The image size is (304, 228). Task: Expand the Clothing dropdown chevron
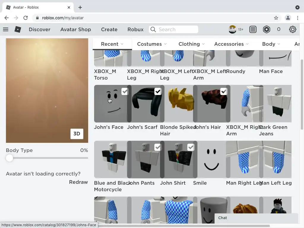203,44
